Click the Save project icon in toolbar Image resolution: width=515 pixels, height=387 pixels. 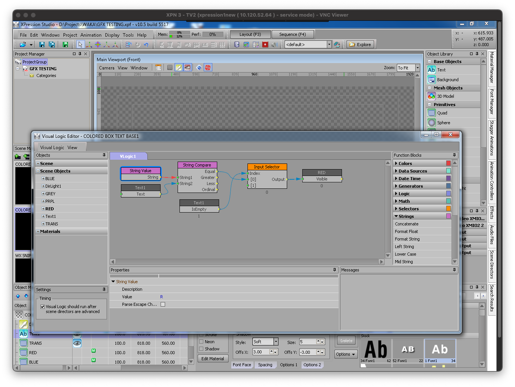click(x=42, y=45)
